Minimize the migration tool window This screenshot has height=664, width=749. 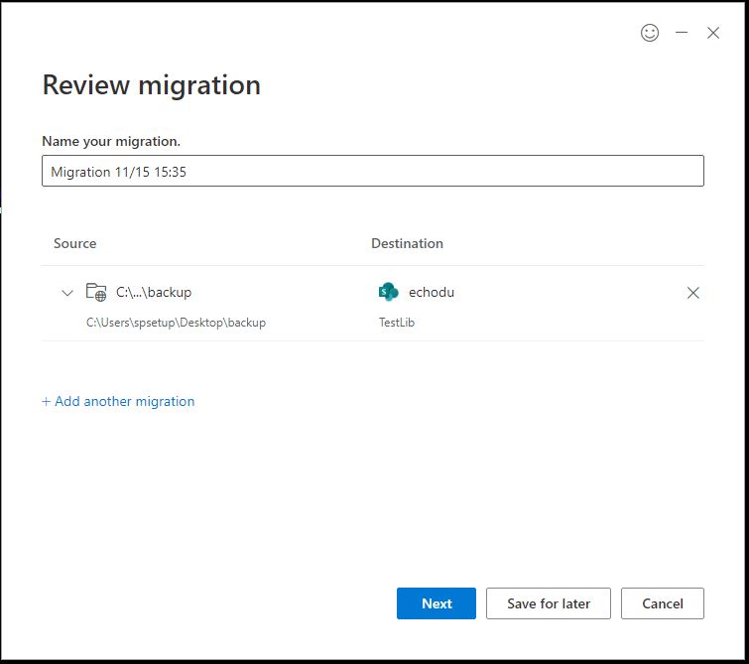click(682, 33)
